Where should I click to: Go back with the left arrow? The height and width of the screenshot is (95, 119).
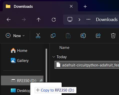tap(9, 20)
